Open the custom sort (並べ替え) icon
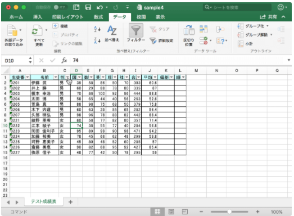This screenshot has height=216, width=294. click(112, 30)
